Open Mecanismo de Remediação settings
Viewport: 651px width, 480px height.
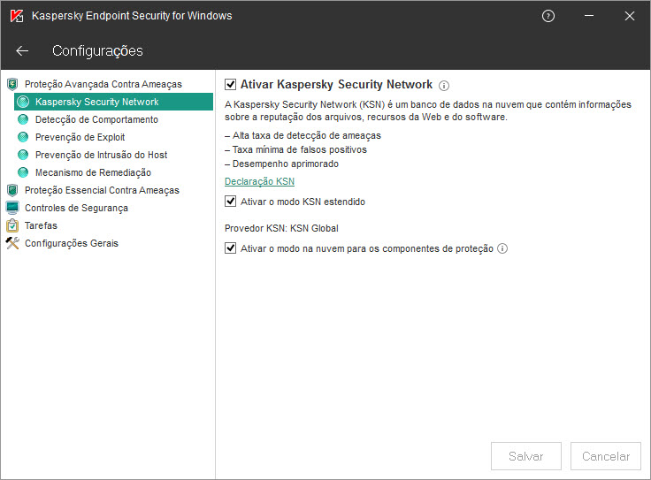93,172
